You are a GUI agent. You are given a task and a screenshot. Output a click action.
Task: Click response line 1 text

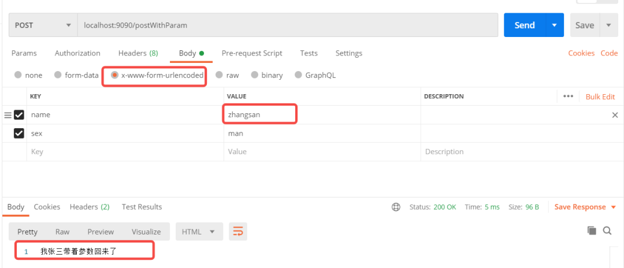(x=79, y=251)
